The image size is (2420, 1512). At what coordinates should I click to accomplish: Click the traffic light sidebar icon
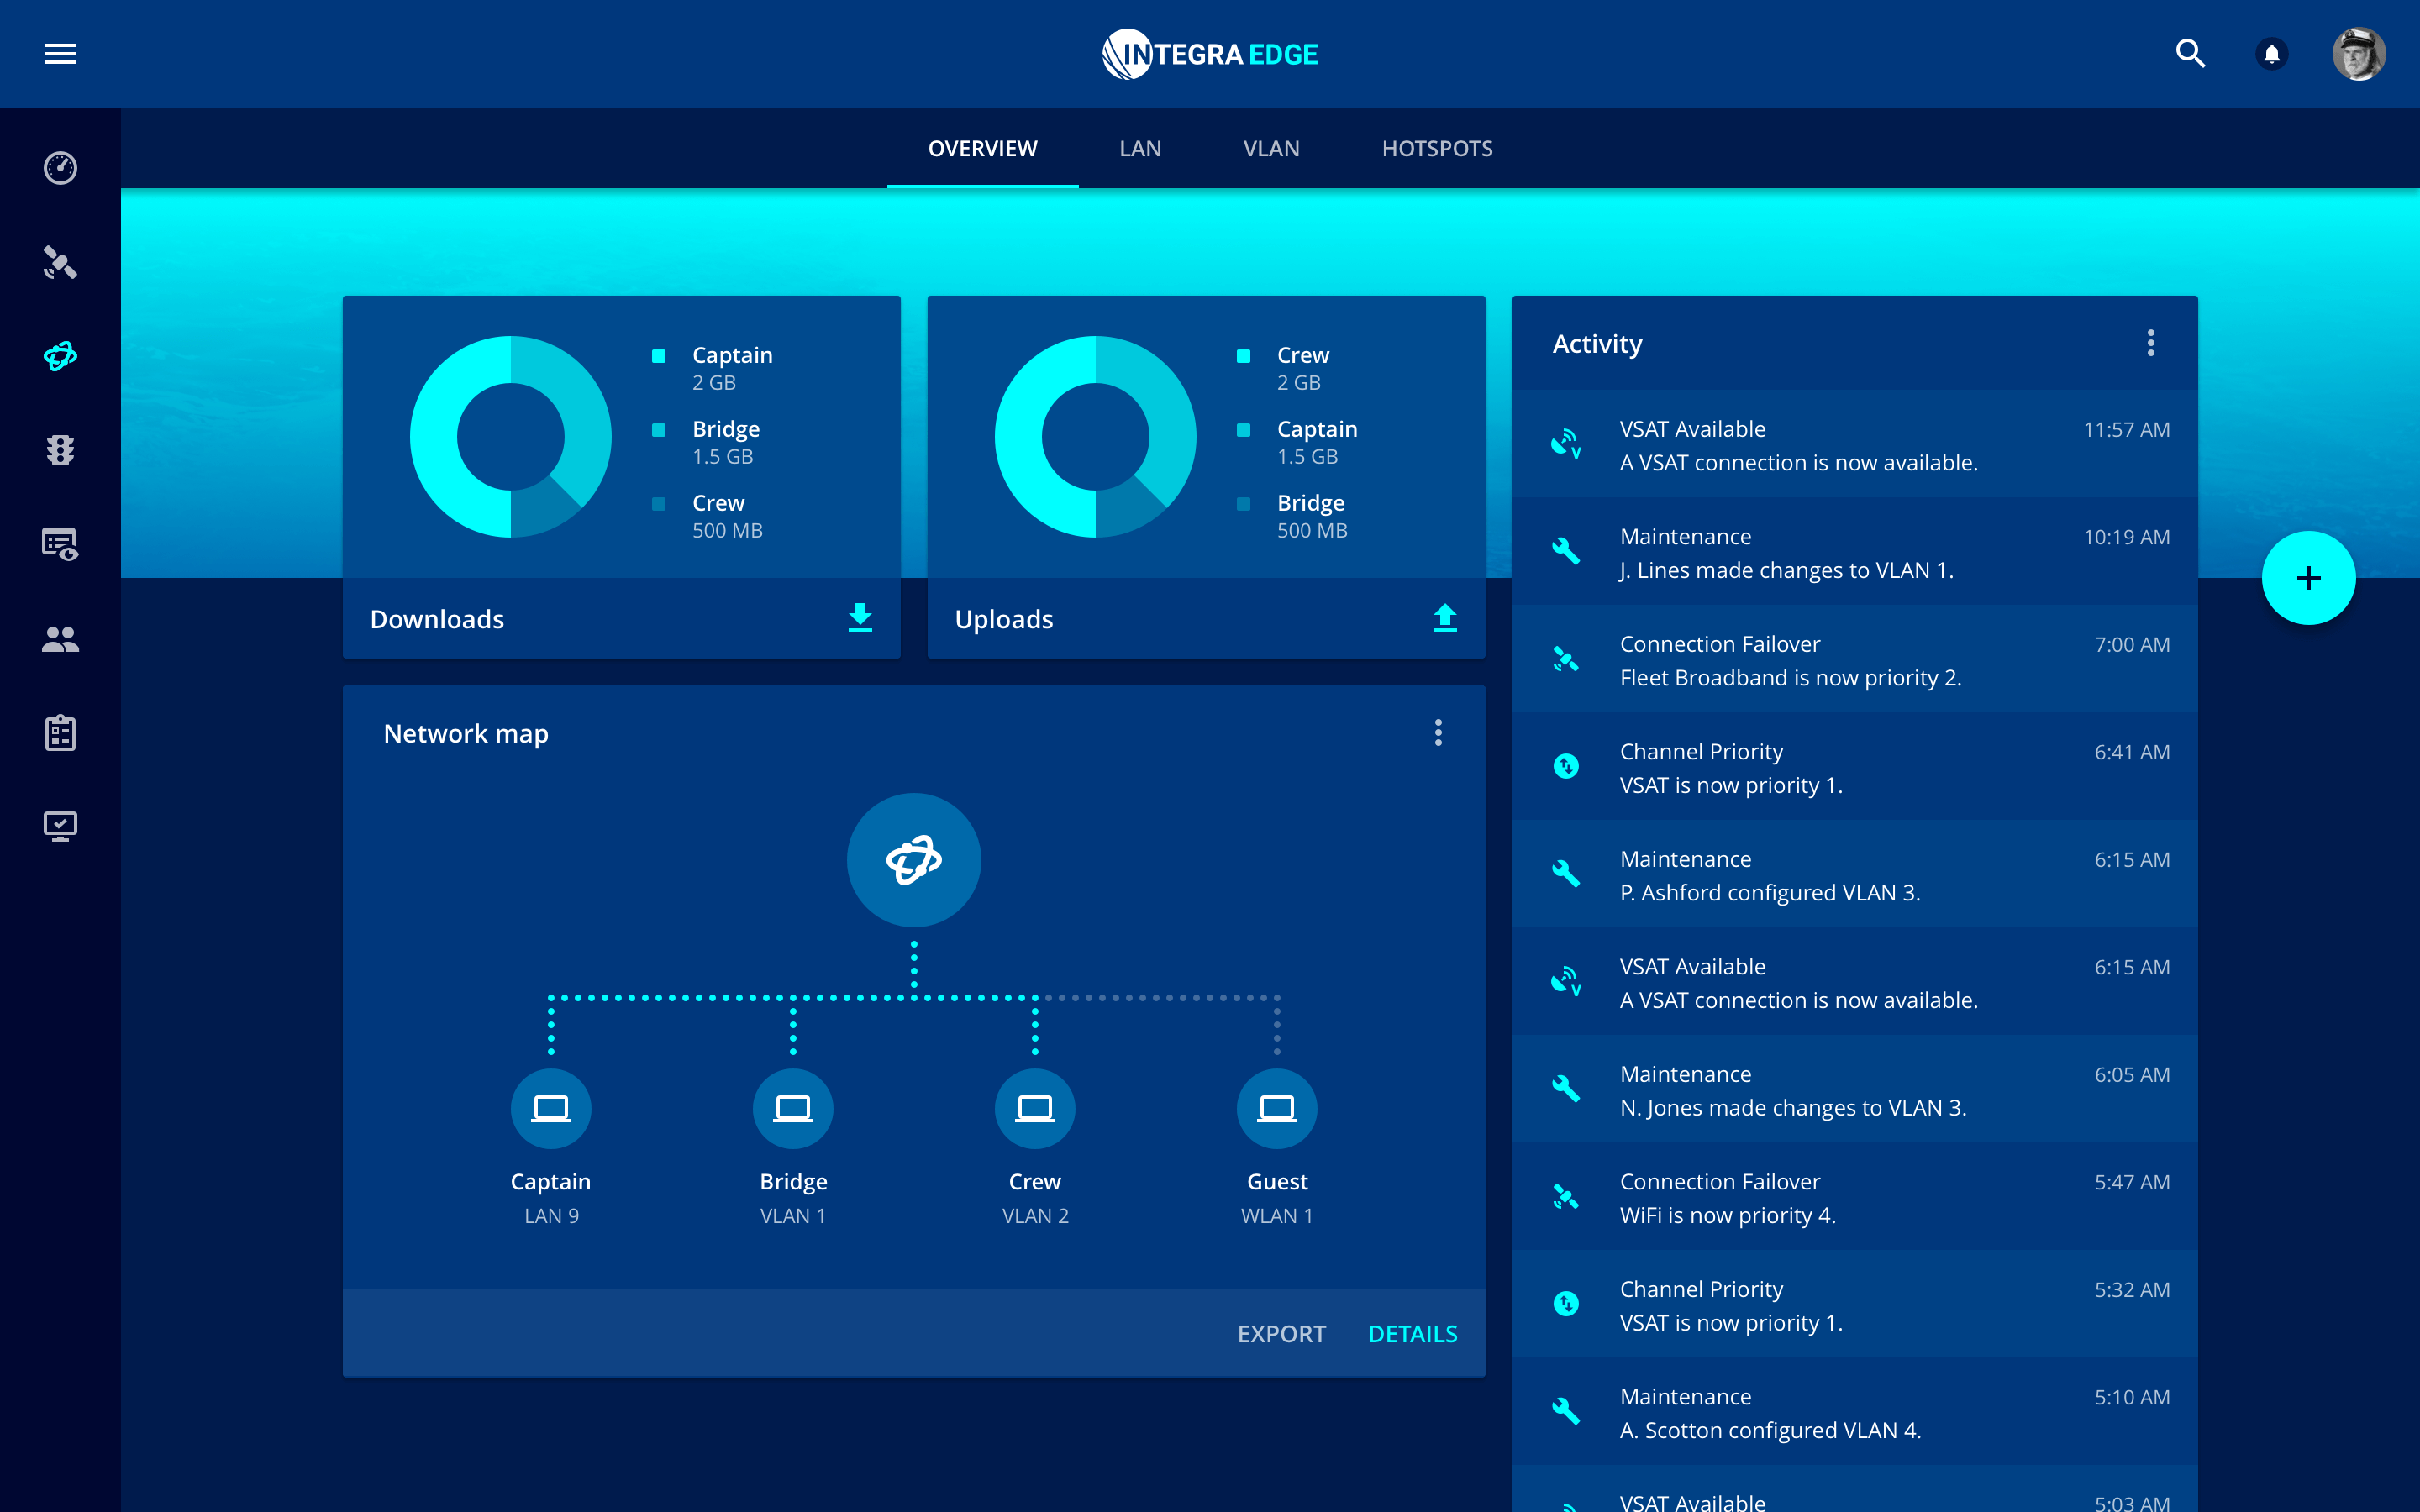60,450
